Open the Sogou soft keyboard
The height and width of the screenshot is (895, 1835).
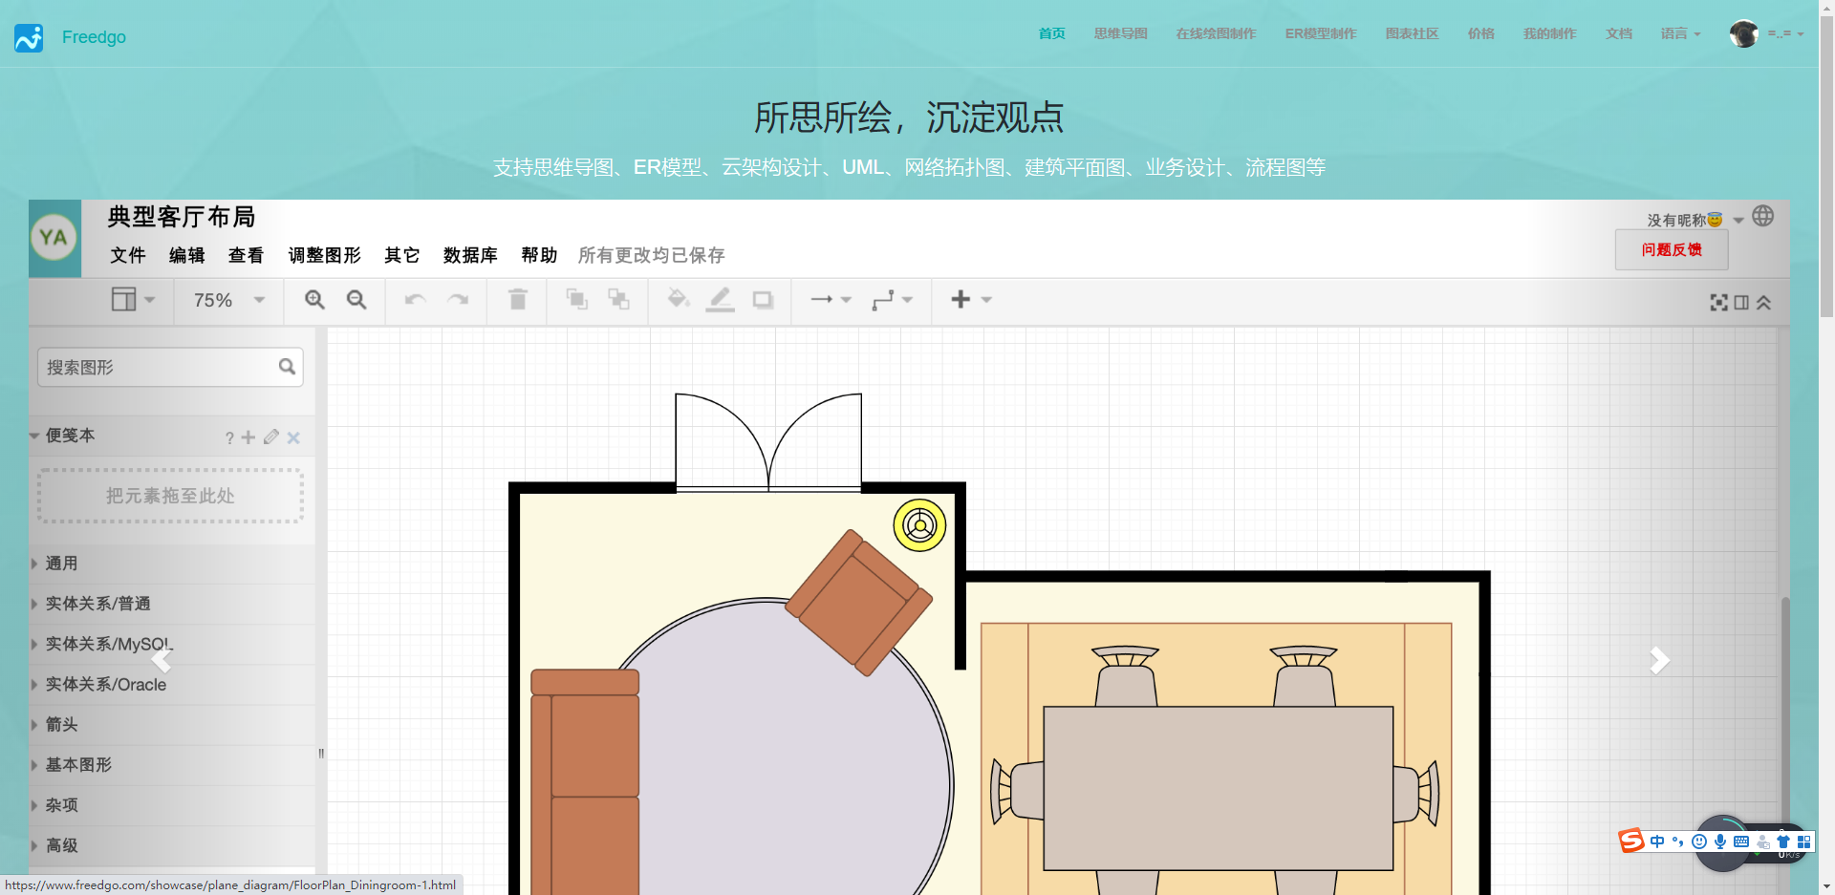tap(1741, 842)
